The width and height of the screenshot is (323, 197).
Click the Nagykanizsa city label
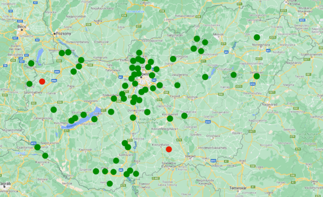pos(49,143)
